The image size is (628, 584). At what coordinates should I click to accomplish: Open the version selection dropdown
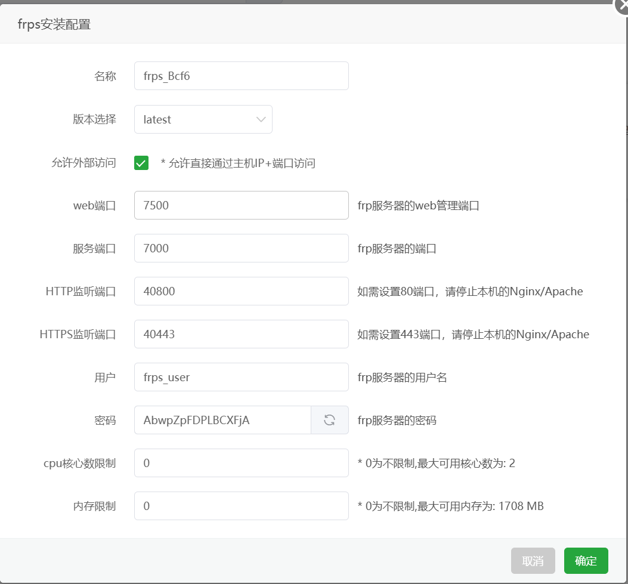(203, 119)
